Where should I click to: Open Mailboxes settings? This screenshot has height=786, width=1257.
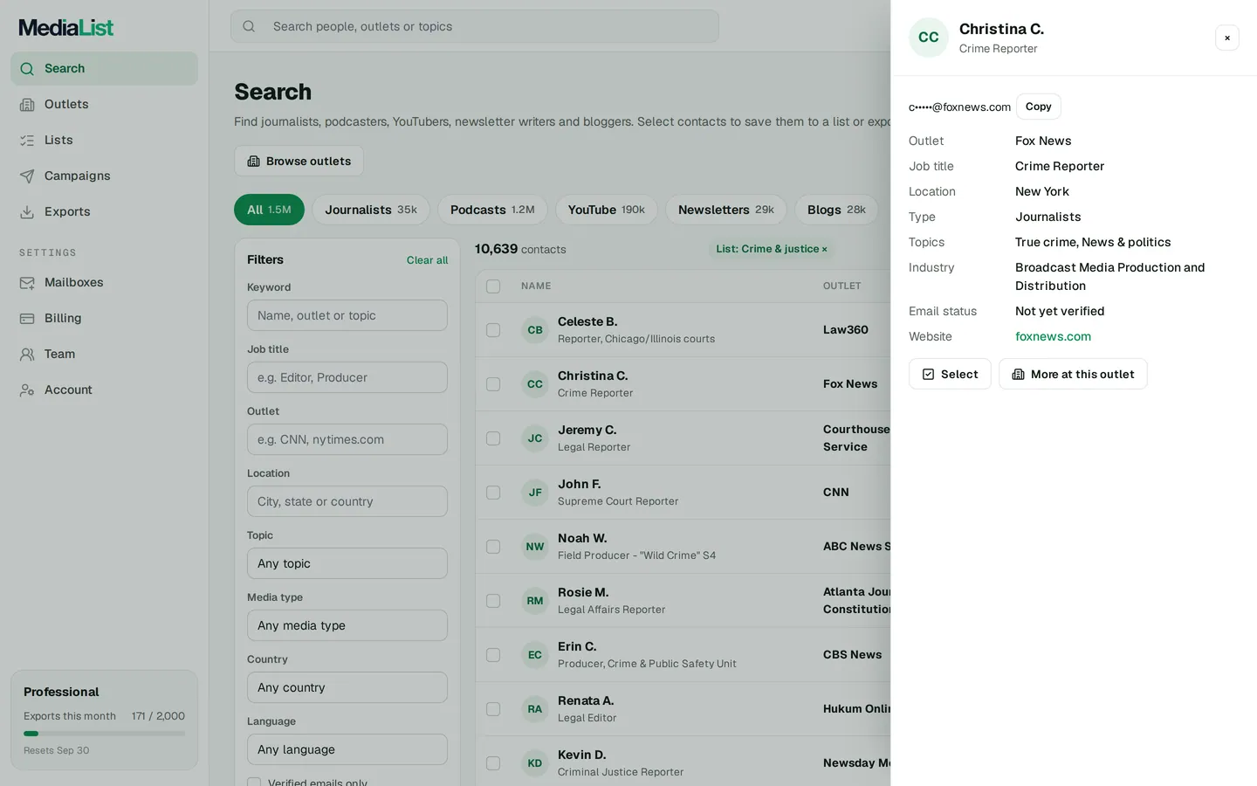(104, 282)
